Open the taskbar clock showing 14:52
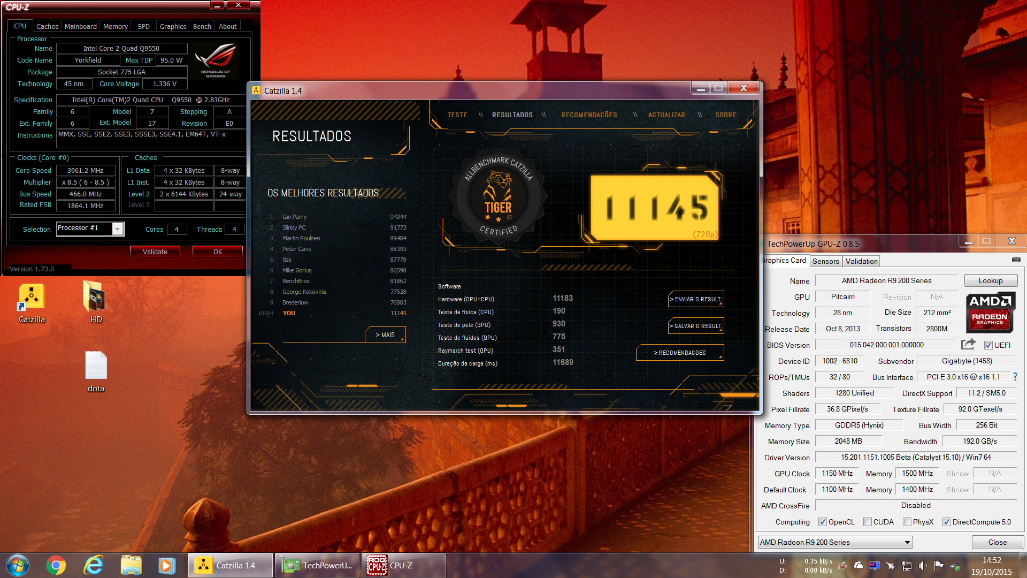Image resolution: width=1027 pixels, height=578 pixels. pyautogui.click(x=991, y=566)
